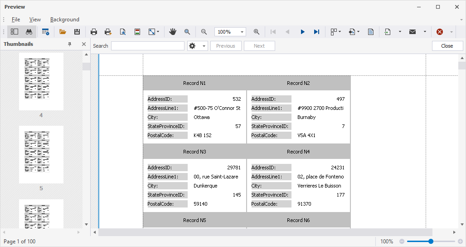
Task: Click the Page 1 of 100 status text
Action: tap(19, 242)
